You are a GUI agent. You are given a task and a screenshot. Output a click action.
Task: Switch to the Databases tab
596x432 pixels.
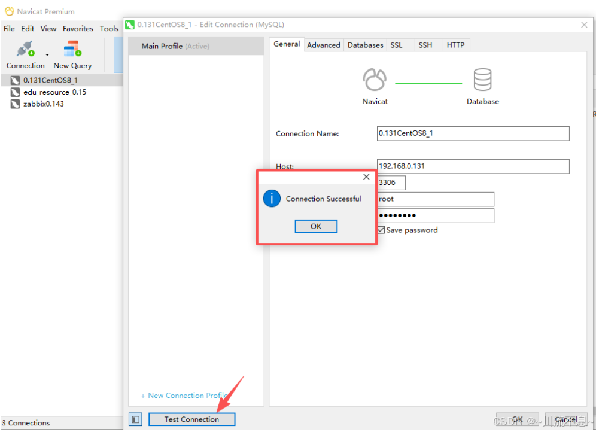[x=365, y=45]
